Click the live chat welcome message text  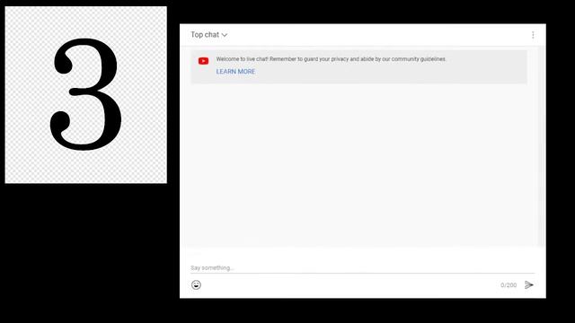(331, 59)
